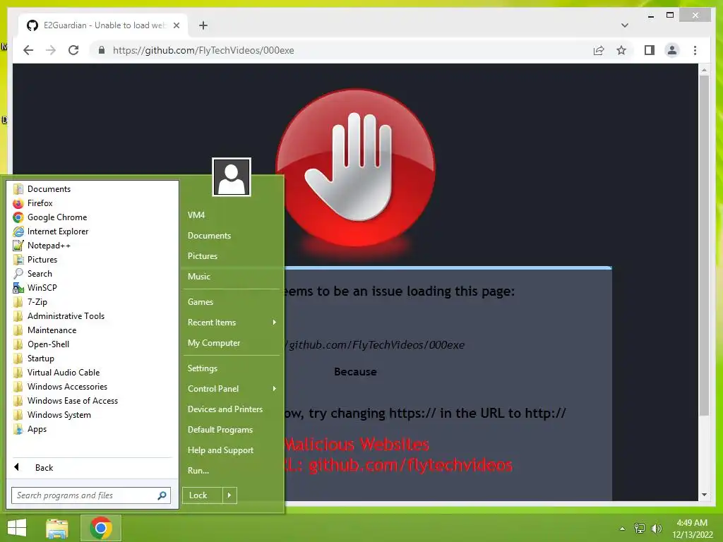This screenshot has width=723, height=542.
Task: Click the user account picture
Action: click(x=232, y=177)
